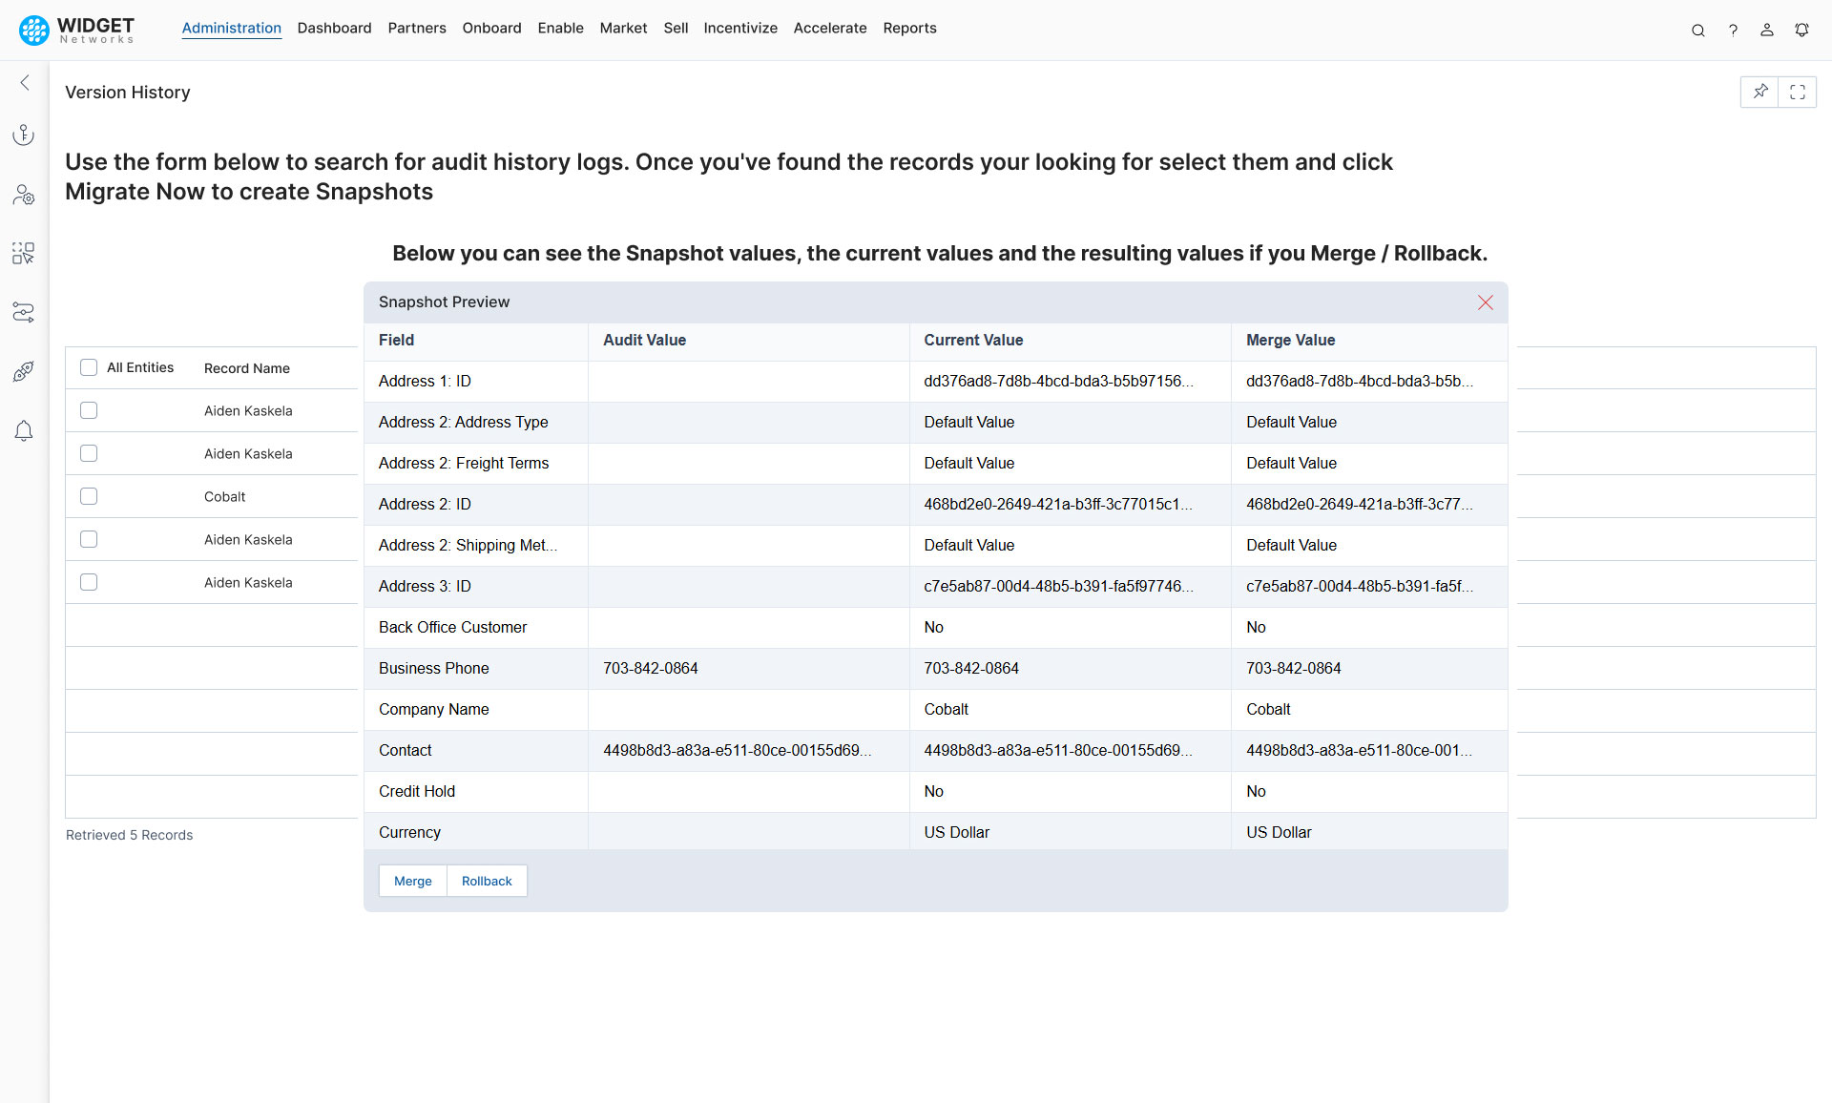Open search from the top bar
Image resolution: width=1832 pixels, height=1103 pixels.
[x=1698, y=30]
